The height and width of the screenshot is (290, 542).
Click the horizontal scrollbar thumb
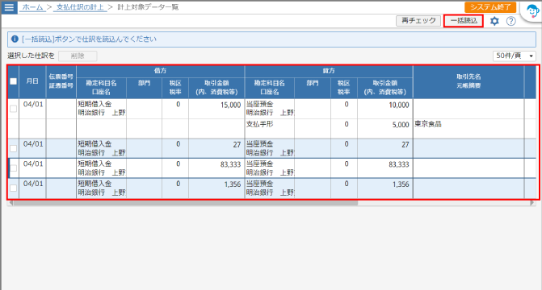click(186, 203)
